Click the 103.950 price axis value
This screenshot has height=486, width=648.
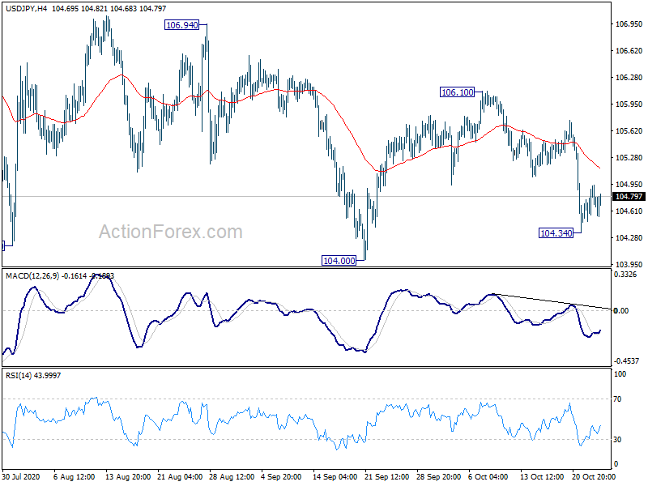(x=629, y=265)
